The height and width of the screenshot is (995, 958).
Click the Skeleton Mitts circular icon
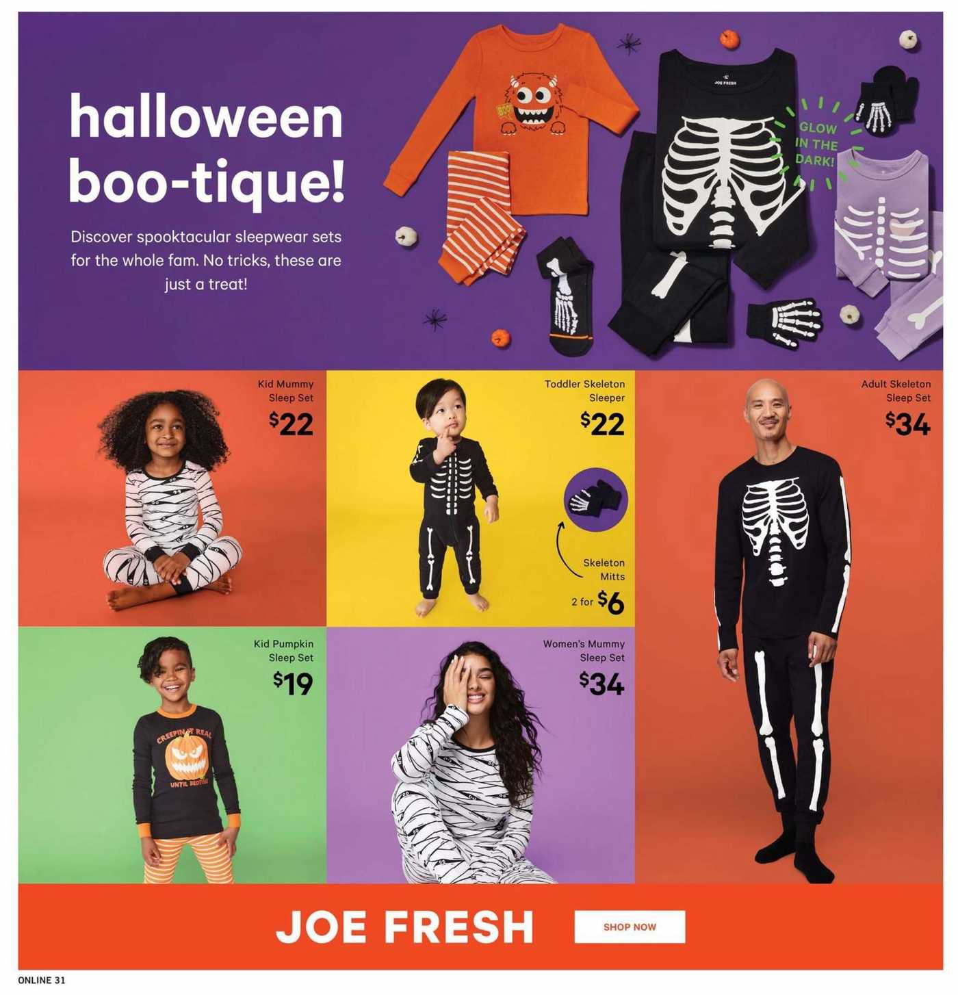pos(595,500)
